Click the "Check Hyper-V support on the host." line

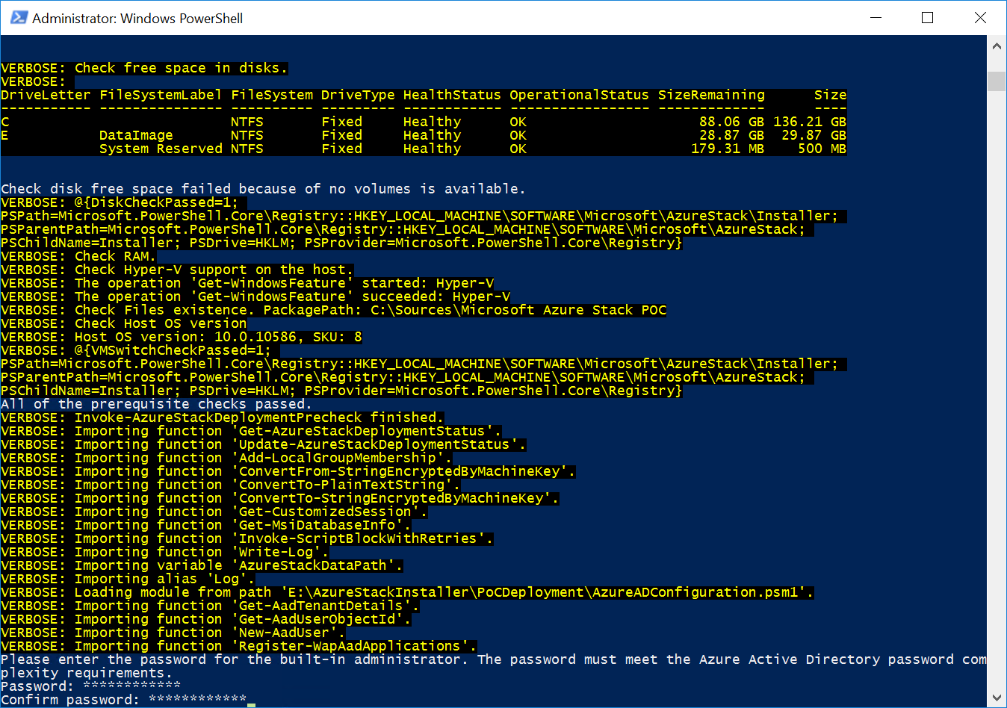pos(177,270)
